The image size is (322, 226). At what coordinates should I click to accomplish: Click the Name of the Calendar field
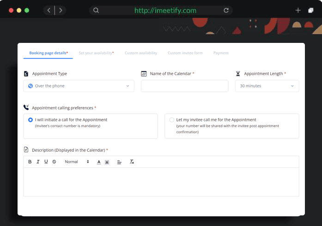pos(184,86)
